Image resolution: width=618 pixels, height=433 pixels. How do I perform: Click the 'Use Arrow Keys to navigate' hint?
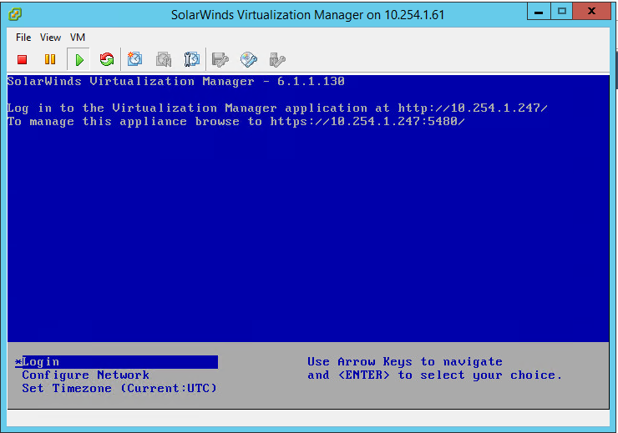[405, 362]
